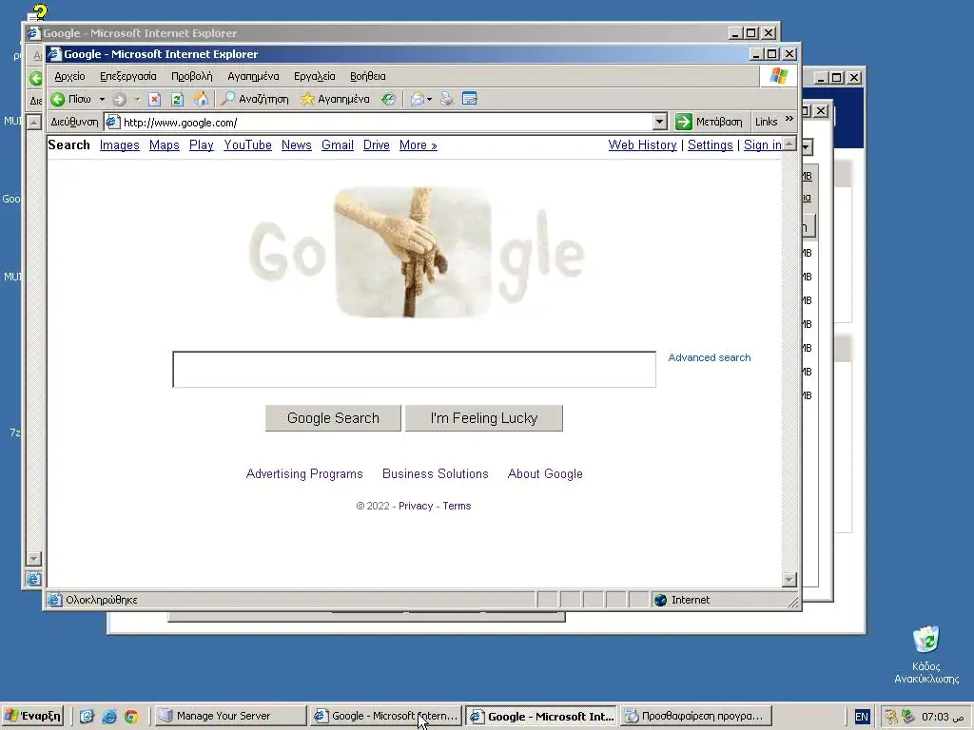974x730 pixels.
Task: Go to Home page icon
Action: 201,99
